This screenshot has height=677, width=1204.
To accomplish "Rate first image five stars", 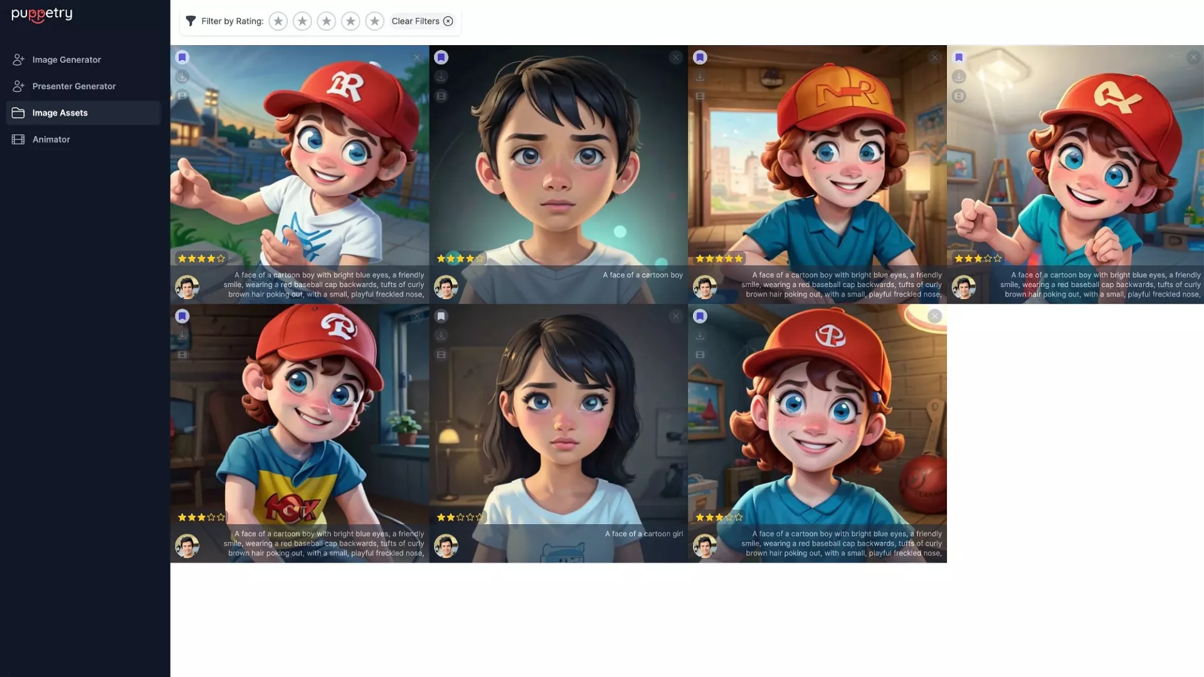I will coord(221,258).
